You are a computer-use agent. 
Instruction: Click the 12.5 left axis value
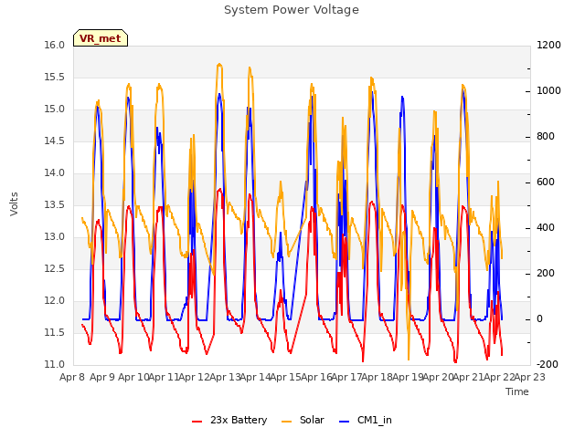click(55, 269)
